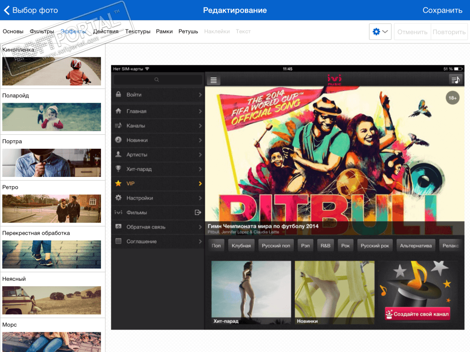Click the star icon beside VIP
Image resolution: width=470 pixels, height=352 pixels.
[x=118, y=183]
